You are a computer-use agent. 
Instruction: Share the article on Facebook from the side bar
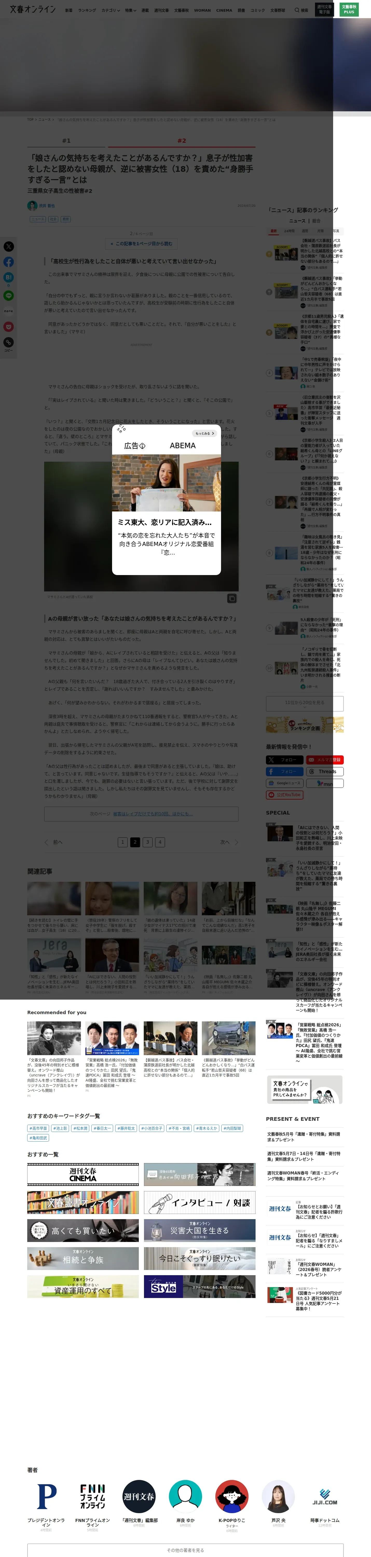(x=9, y=262)
